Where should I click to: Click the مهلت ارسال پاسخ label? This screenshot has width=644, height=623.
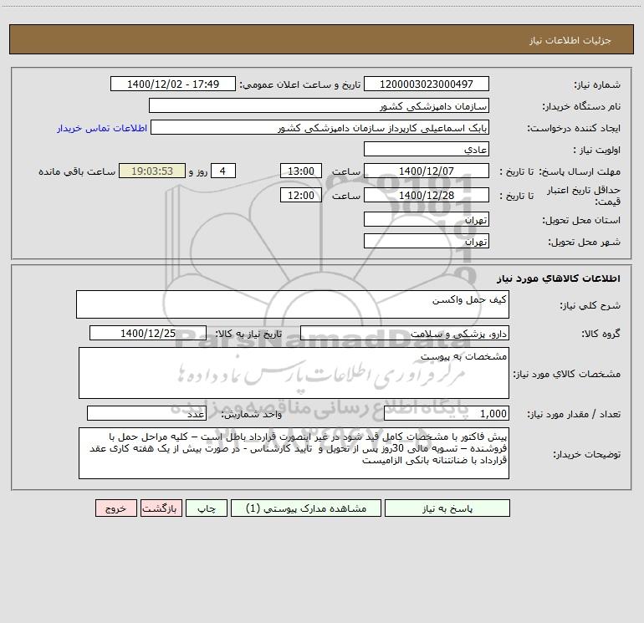coord(580,171)
